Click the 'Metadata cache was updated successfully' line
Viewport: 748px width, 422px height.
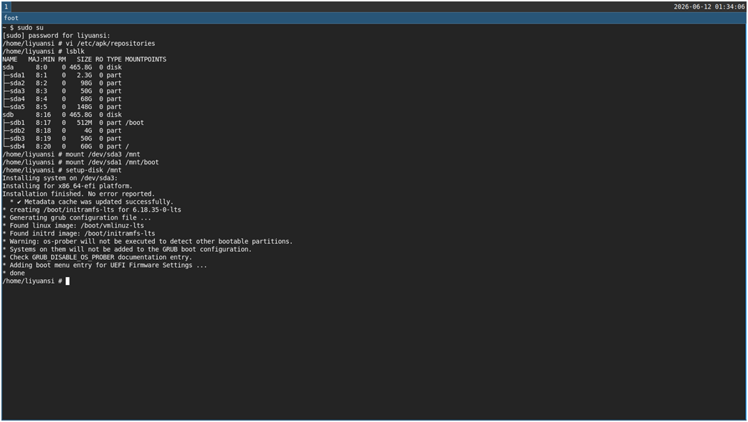click(x=92, y=202)
